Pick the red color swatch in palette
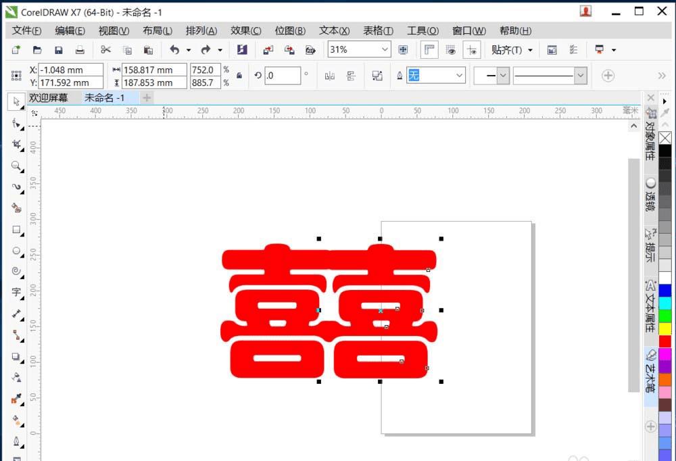 click(x=665, y=341)
